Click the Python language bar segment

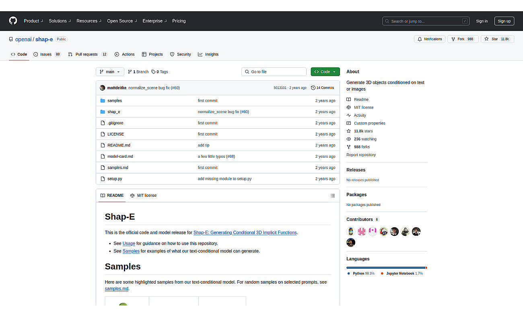[386, 268]
